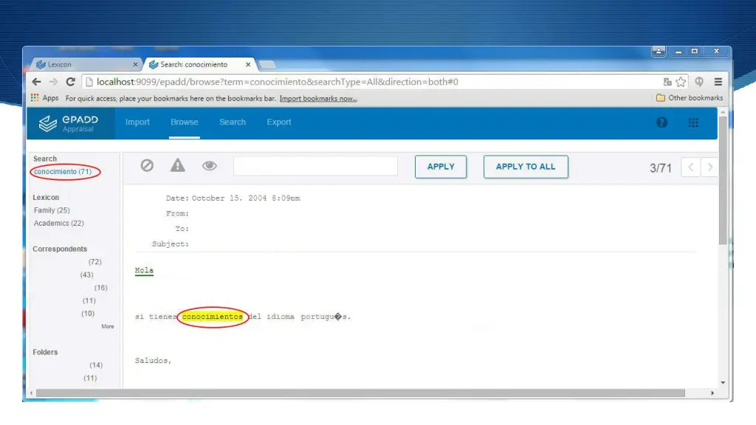Click the do-not-transfer circle-slash icon
756x425 pixels.
point(147,166)
